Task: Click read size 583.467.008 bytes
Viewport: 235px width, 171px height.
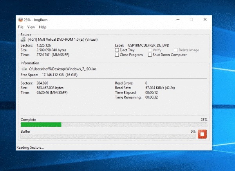Action: tap(50, 88)
